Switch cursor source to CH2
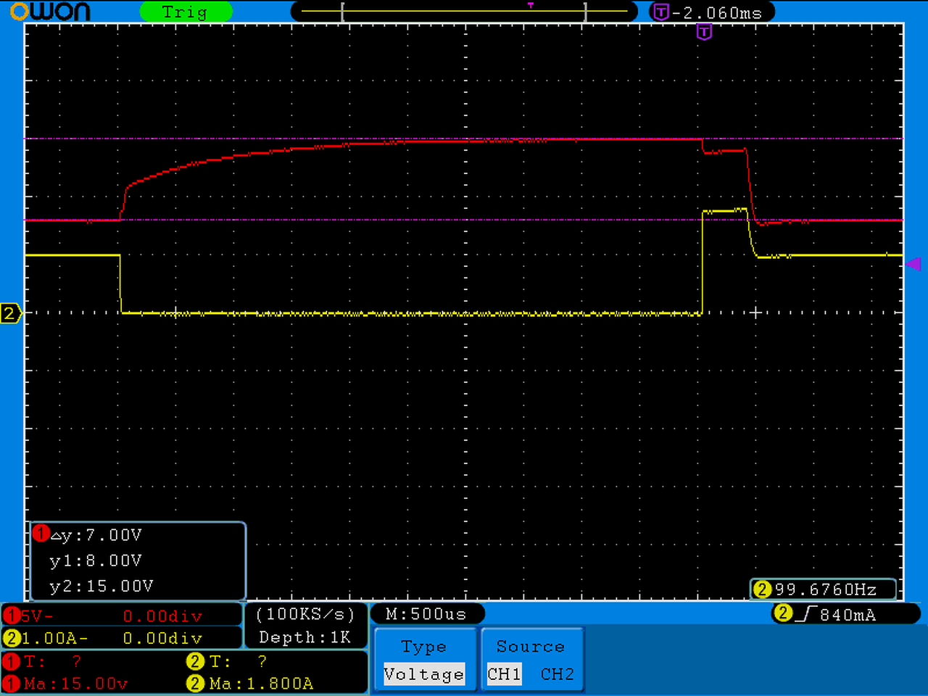928x696 pixels. point(558,674)
